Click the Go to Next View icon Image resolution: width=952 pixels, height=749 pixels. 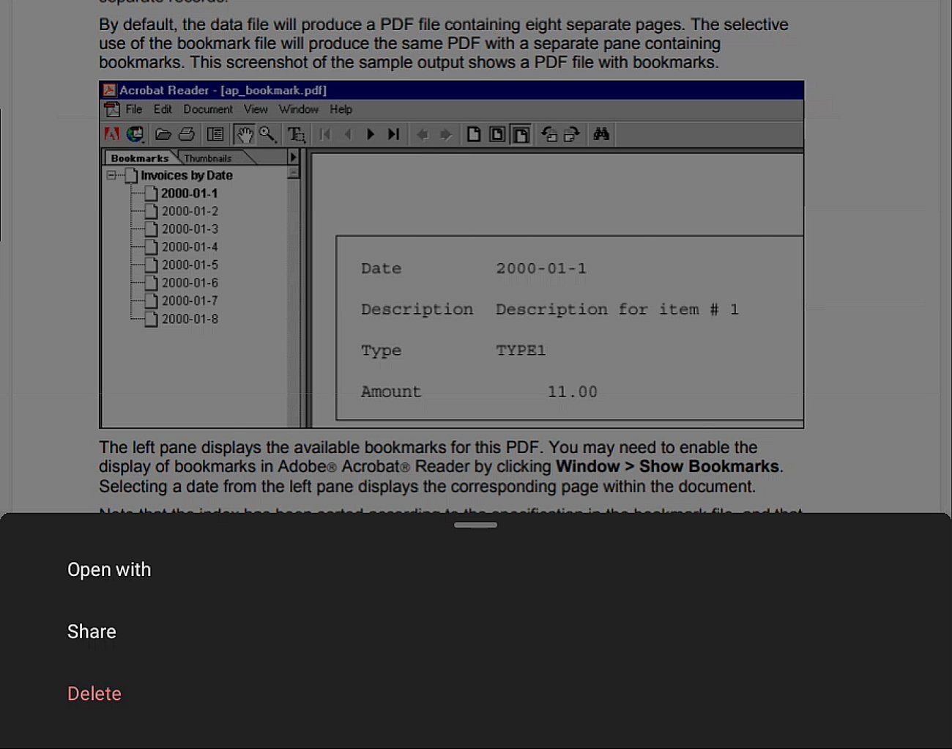point(445,134)
